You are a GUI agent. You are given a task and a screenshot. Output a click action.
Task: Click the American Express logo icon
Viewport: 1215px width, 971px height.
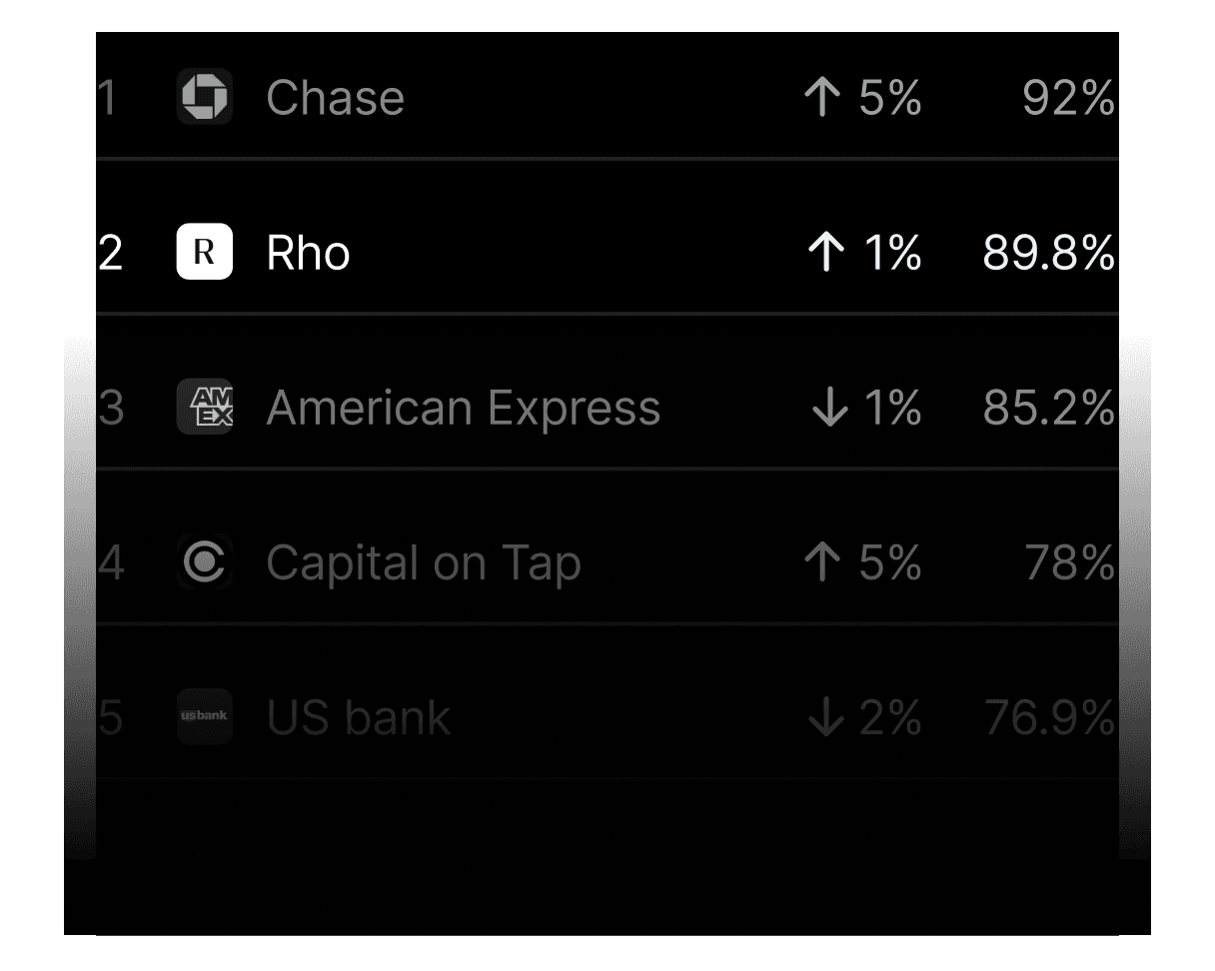(205, 407)
